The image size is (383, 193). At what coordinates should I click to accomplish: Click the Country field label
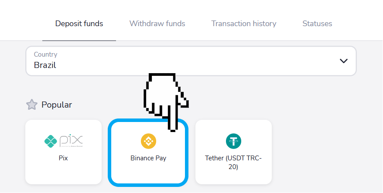[45, 54]
